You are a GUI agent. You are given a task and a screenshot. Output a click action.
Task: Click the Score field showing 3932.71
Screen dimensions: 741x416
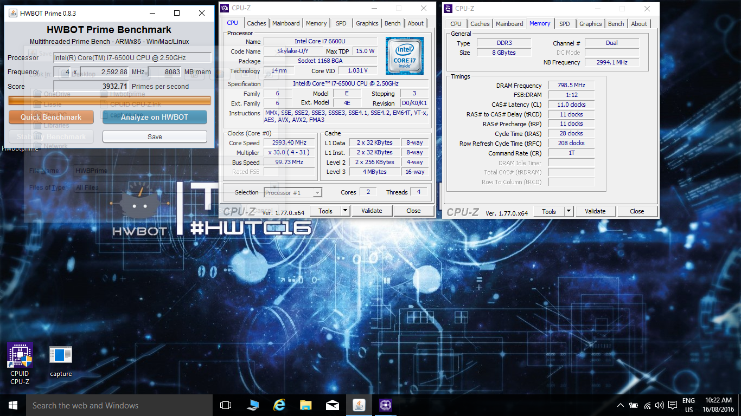(x=91, y=86)
